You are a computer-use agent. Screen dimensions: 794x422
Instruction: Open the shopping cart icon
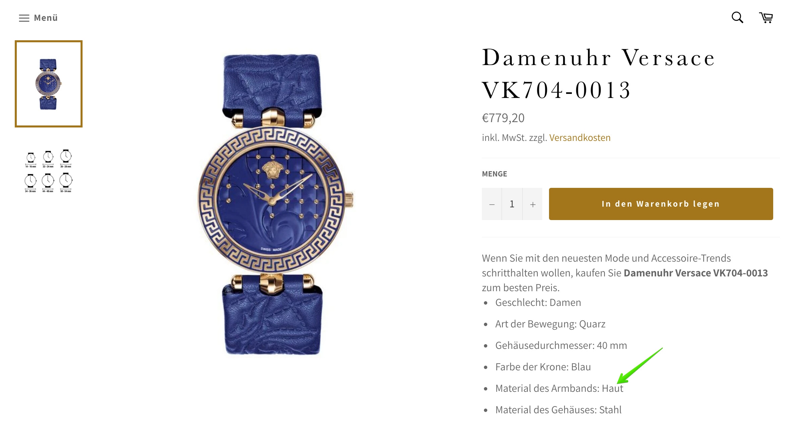766,17
